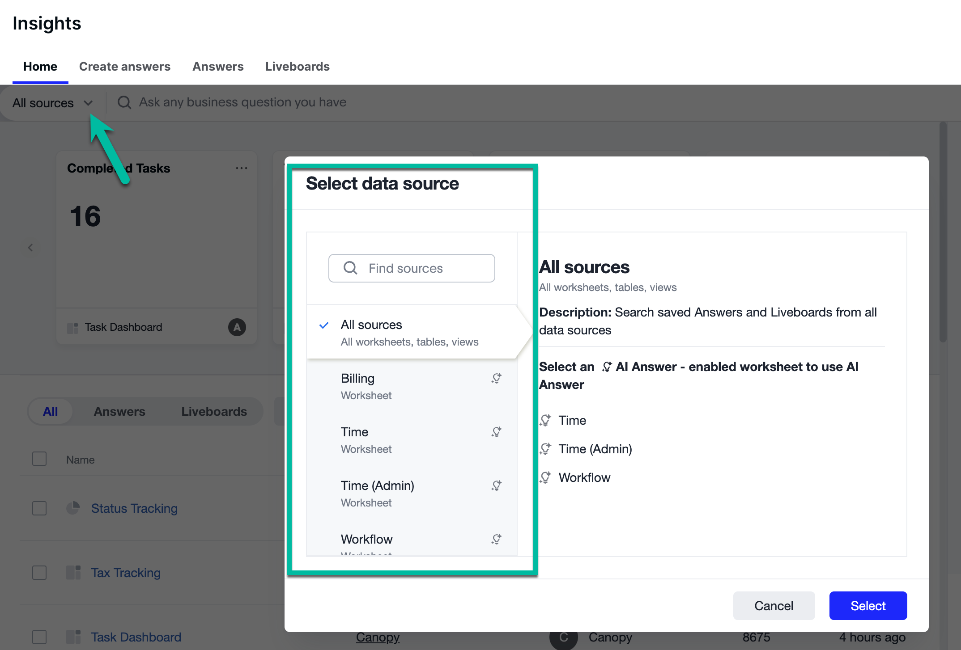Screen dimensions: 961x650
Task: Click the AI Answer icon beside Workflow worksheet
Action: [x=496, y=539]
